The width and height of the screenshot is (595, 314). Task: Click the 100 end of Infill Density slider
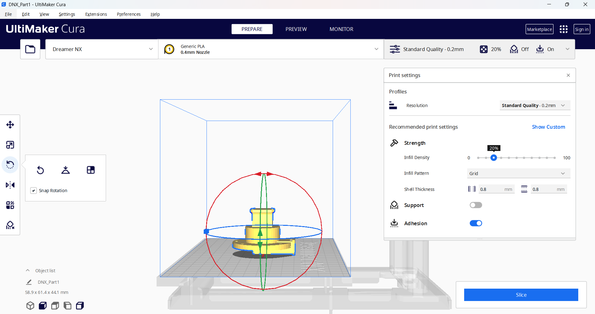tap(555, 158)
